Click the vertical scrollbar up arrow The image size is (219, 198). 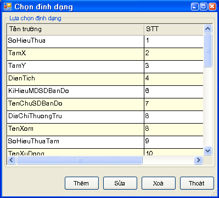tap(207, 28)
